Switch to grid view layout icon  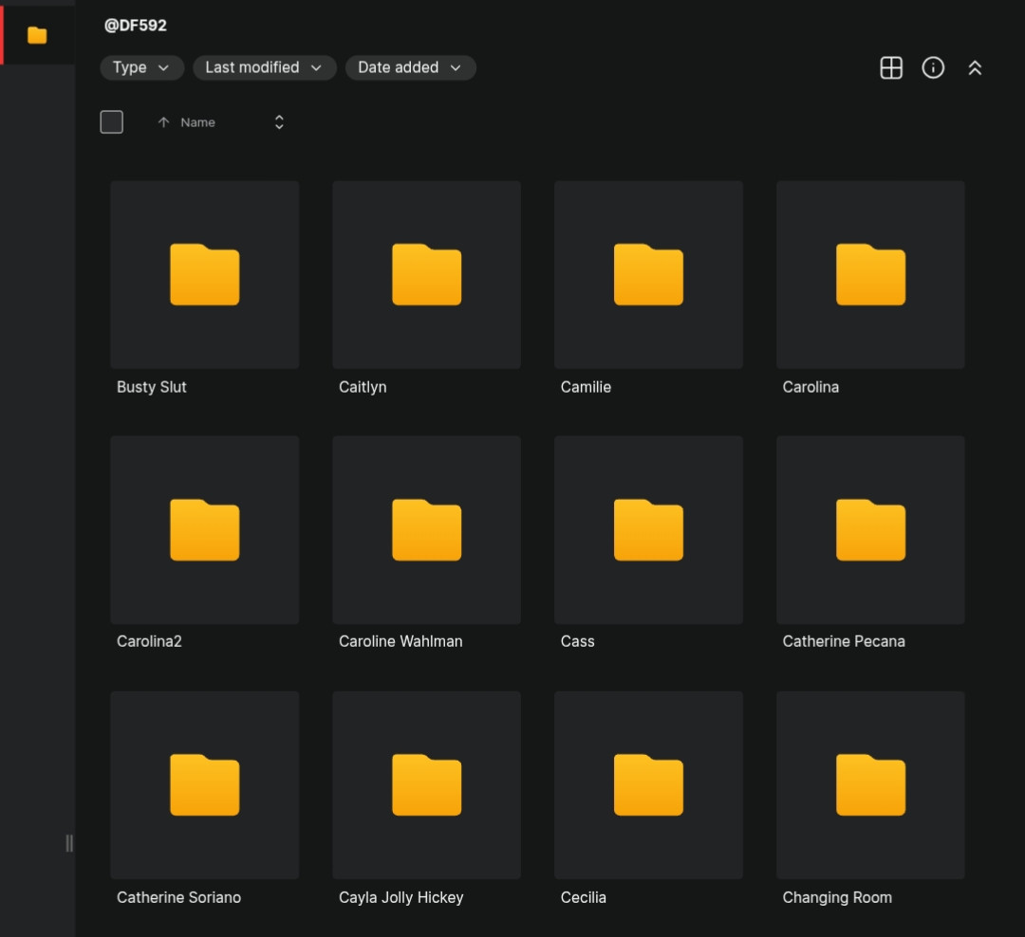pyautogui.click(x=891, y=68)
